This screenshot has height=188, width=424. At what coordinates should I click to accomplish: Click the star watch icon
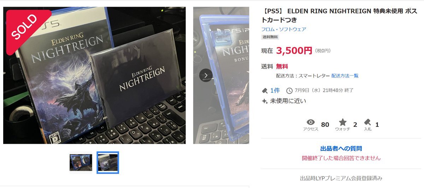pos(343,122)
